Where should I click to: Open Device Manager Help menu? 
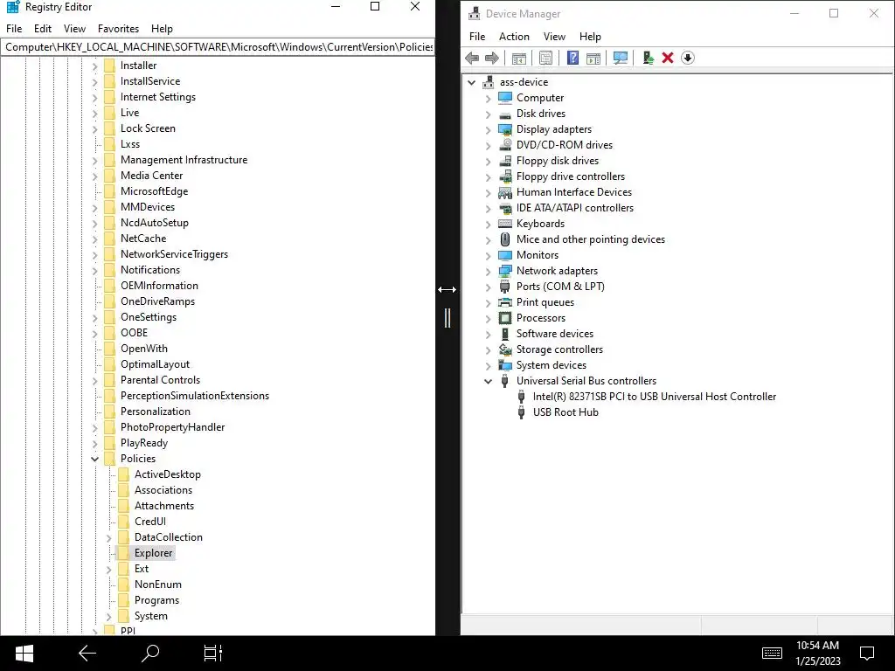point(590,37)
